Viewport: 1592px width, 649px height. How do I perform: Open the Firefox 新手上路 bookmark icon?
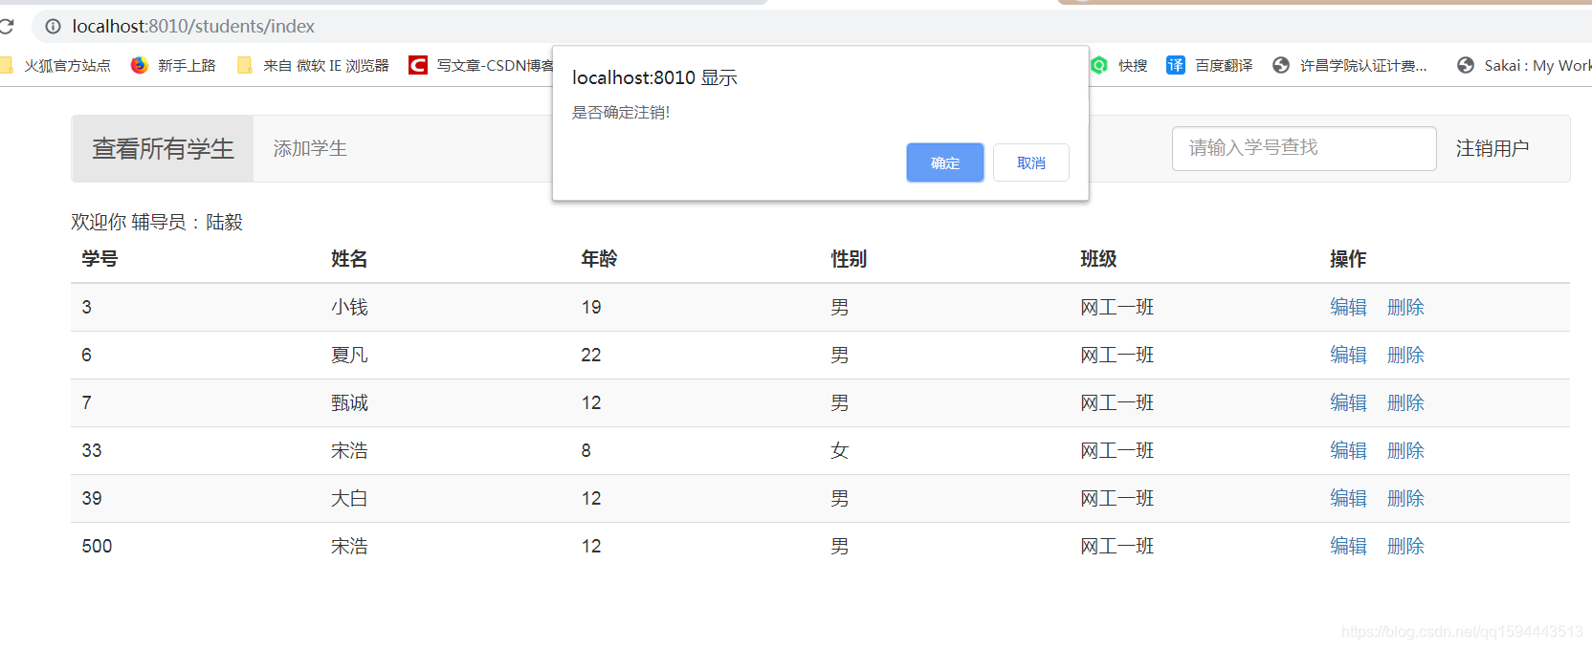point(140,65)
